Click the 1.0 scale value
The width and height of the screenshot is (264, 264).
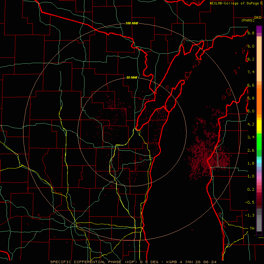point(251,176)
